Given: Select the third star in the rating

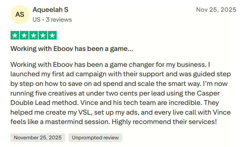Looking at the screenshot, I should pos(34,36).
